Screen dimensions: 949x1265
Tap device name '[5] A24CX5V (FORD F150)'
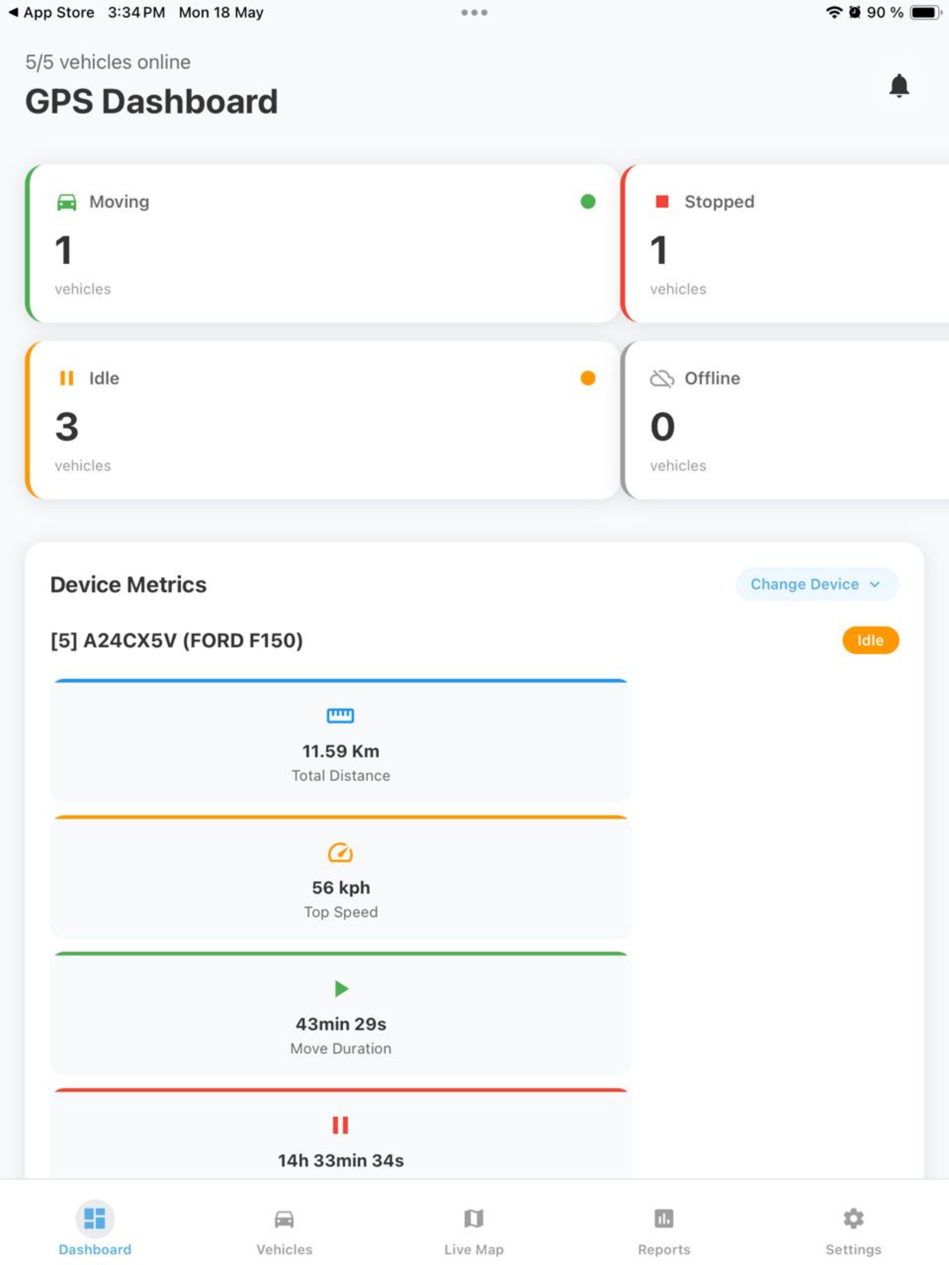pos(177,640)
